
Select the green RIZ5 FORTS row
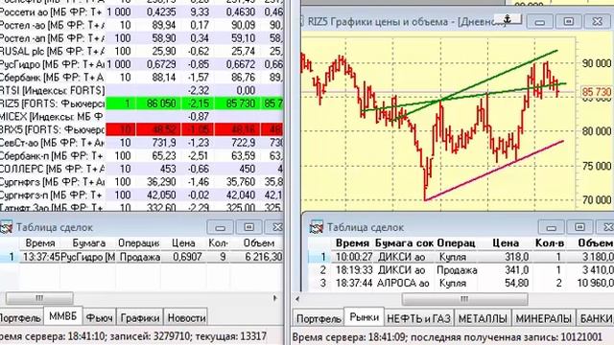(x=141, y=103)
